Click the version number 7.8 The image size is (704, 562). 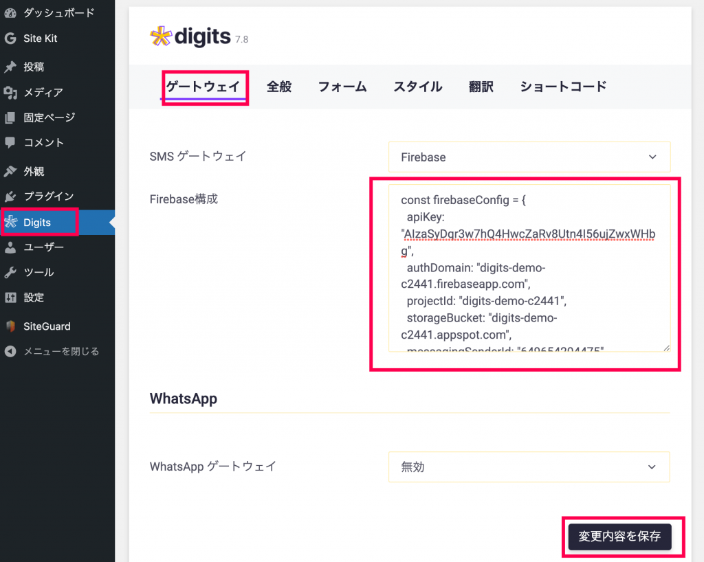click(241, 39)
